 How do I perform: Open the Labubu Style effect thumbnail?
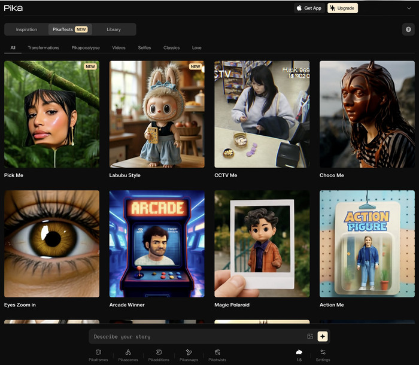click(157, 114)
